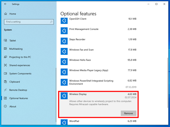170x127 pixels.
Task: Open the About page
Action: point(13,106)
